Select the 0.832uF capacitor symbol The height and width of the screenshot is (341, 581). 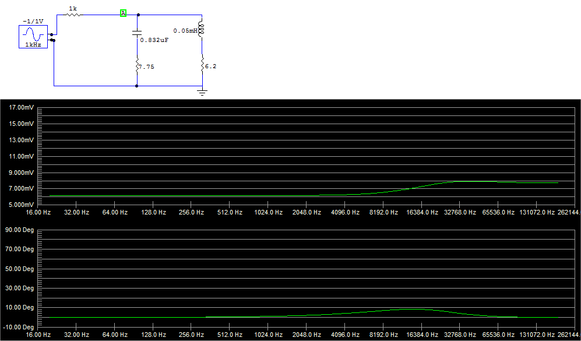click(137, 33)
